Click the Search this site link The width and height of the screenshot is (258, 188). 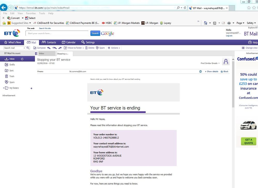pyautogui.click(x=45, y=28)
